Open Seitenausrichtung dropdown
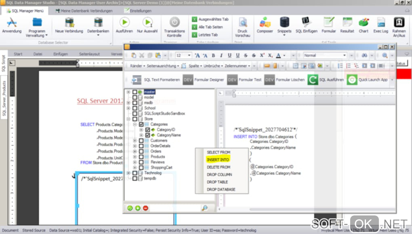 [163, 66]
